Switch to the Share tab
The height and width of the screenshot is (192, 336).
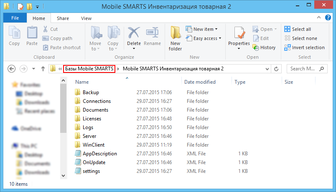click(63, 18)
